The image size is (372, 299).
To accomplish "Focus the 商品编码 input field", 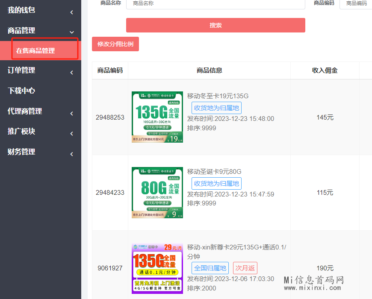I will point(356,3).
